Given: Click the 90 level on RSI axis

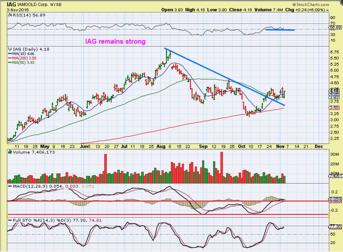Looking at the screenshot, I should point(333,18).
